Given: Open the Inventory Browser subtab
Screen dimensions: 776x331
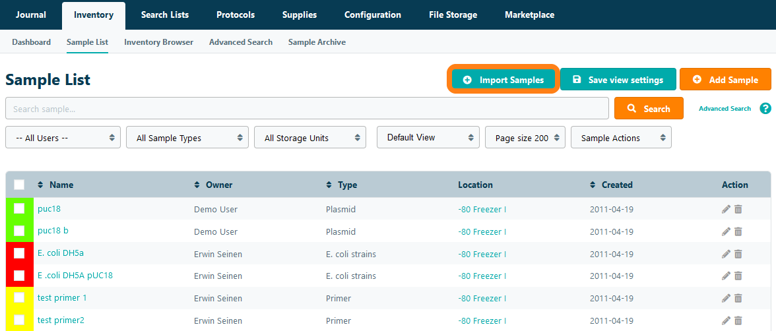Looking at the screenshot, I should (158, 42).
